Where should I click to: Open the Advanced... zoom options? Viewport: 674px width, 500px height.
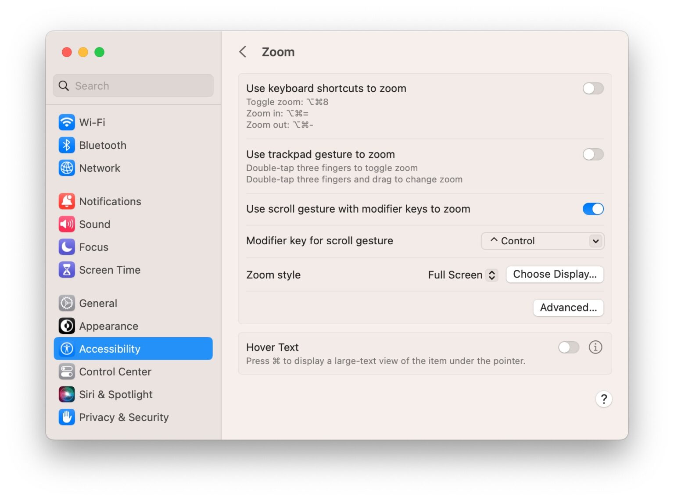(x=568, y=308)
